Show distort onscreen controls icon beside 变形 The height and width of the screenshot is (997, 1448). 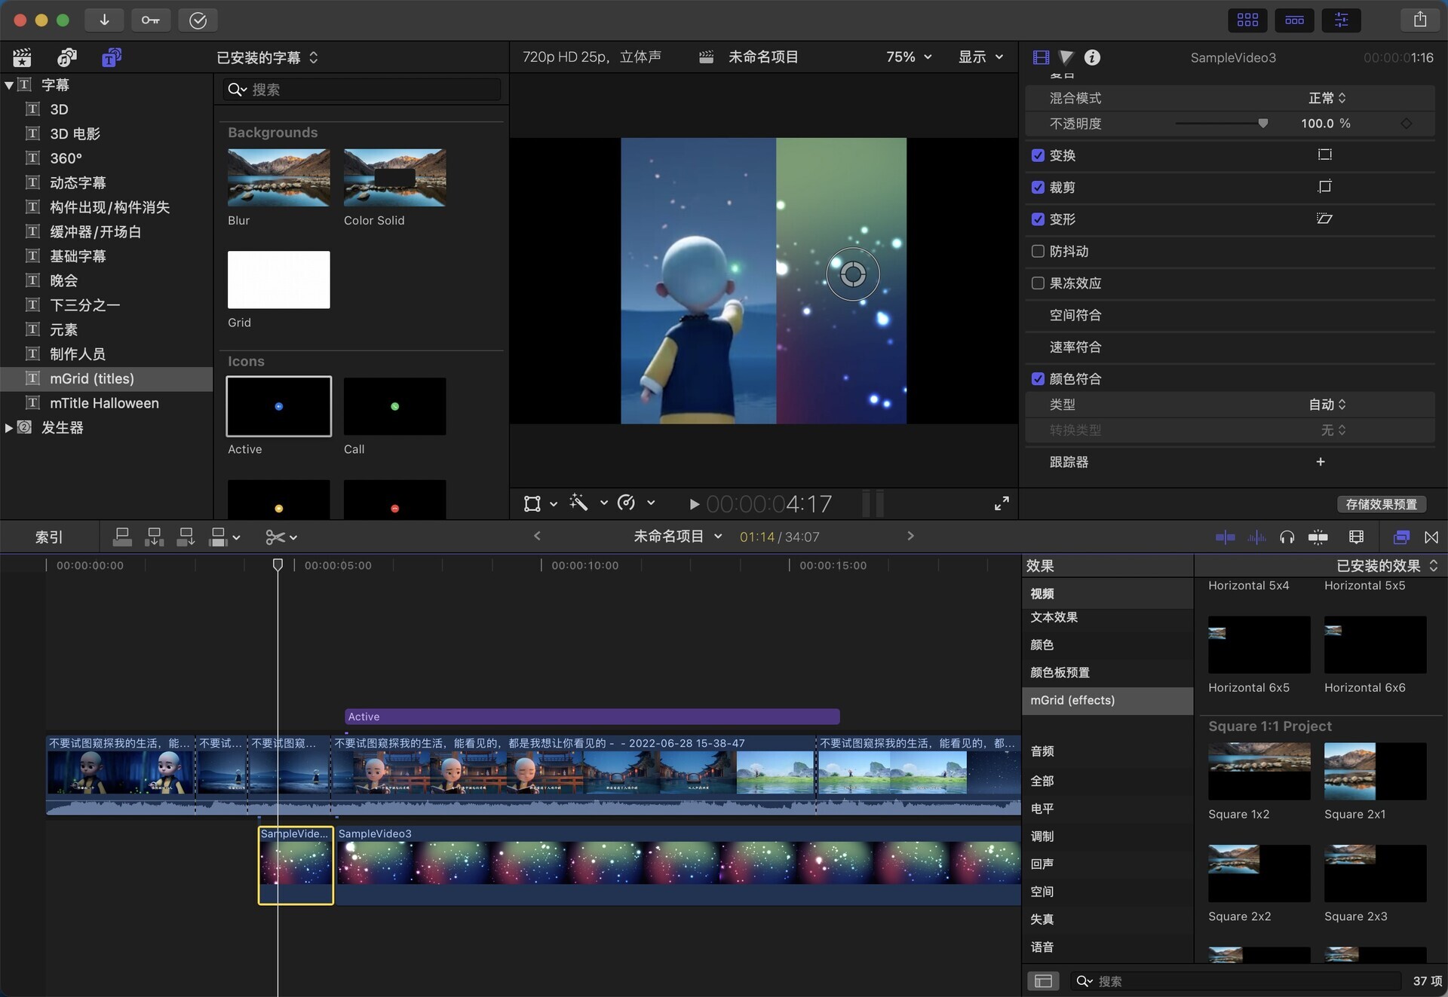[1324, 219]
